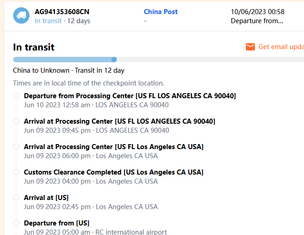Click the Departure from [US] event title
The height and width of the screenshot is (235, 304).
point(56,223)
